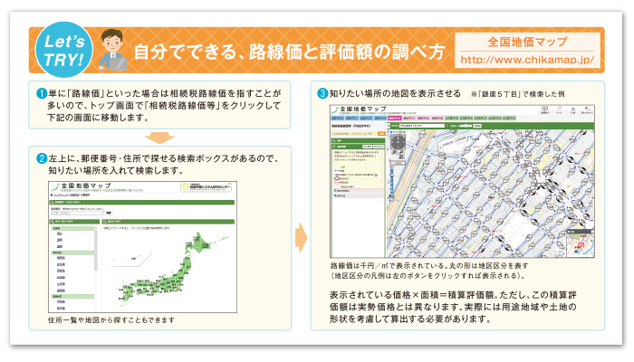Click the sponsor center logo banner in step 2
This screenshot has height=362, width=634.
[x=207, y=186]
